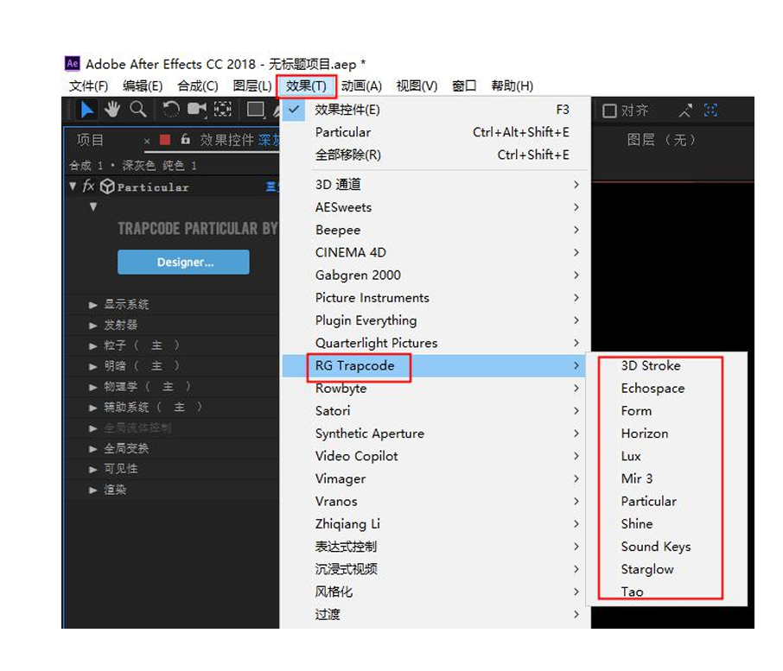The height and width of the screenshot is (671, 783).
Task: Enable the 对齐 snapping checkbox
Action: (611, 110)
